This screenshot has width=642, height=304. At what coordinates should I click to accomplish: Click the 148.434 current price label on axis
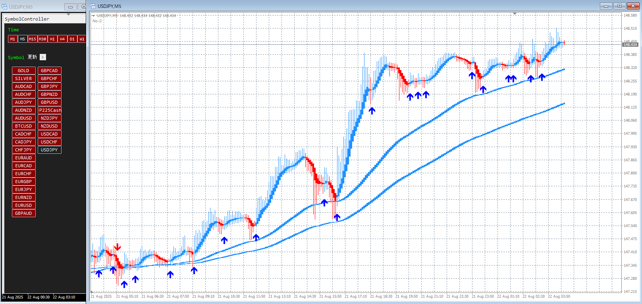[x=630, y=45]
